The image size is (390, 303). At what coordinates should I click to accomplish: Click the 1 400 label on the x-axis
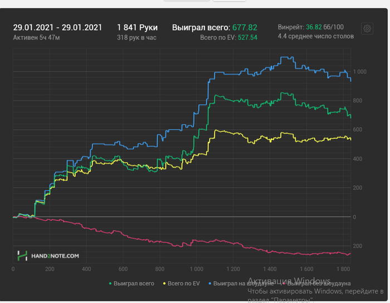(x=270, y=269)
